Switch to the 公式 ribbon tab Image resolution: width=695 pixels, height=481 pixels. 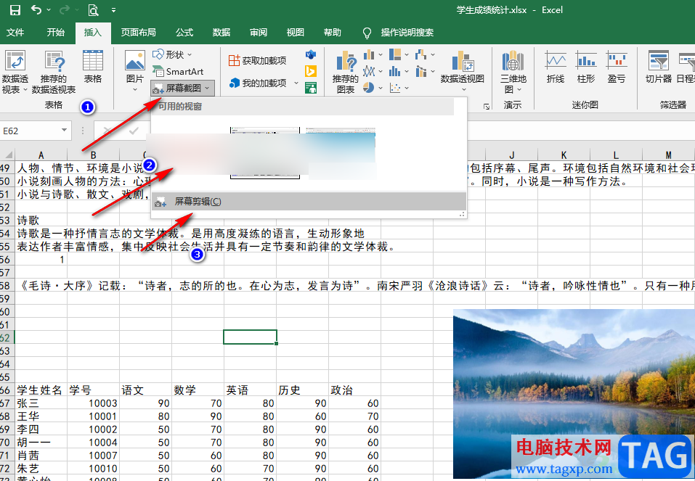pyautogui.click(x=184, y=33)
